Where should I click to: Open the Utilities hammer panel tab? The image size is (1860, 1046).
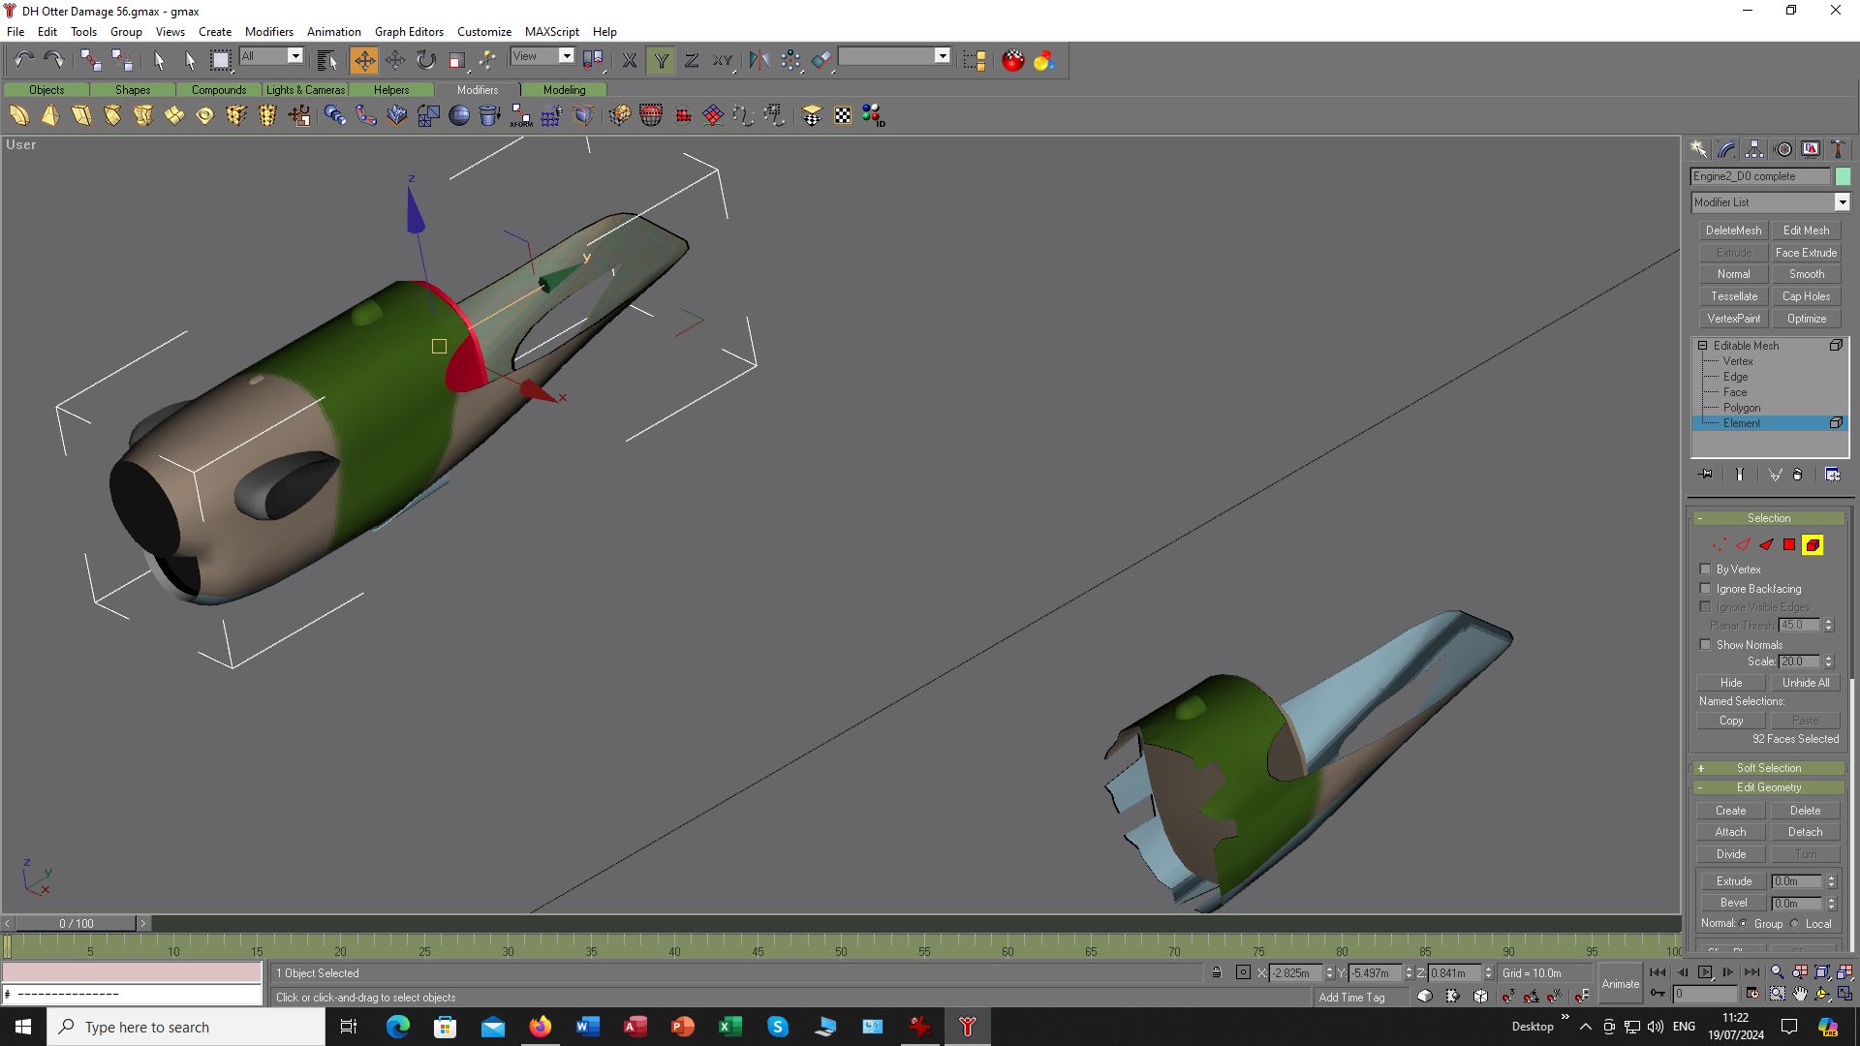(1838, 149)
